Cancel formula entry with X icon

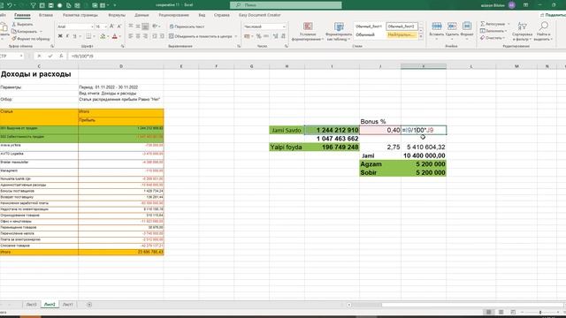coord(39,56)
